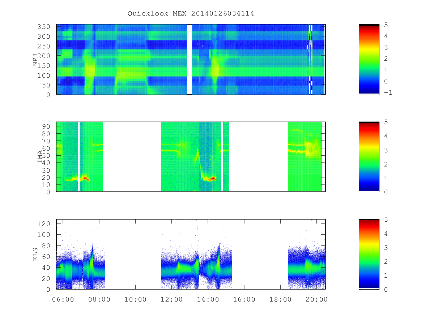434x325 pixels.
Task: Click the NPI panel's color bar
Action: click(x=369, y=59)
